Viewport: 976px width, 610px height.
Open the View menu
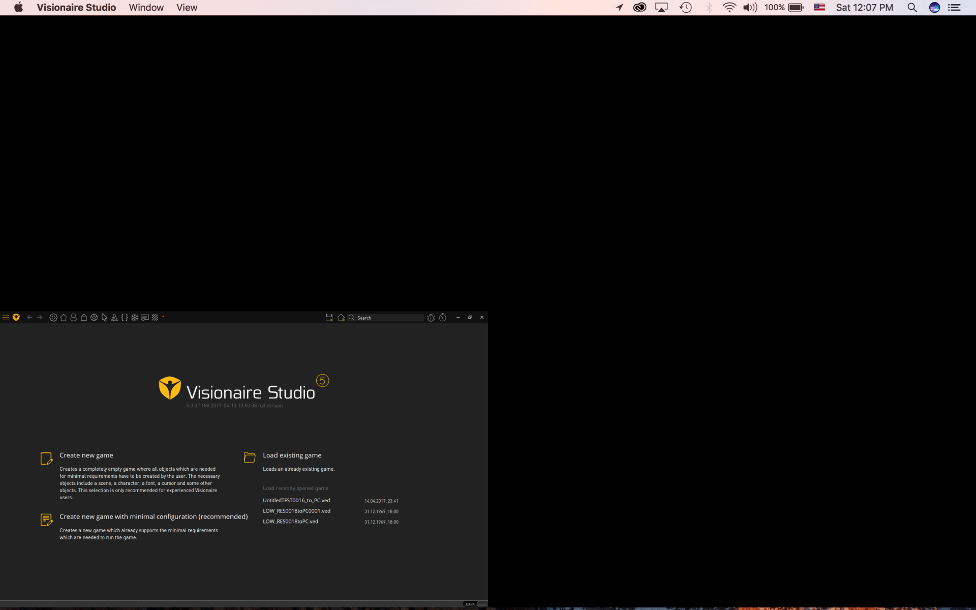coord(187,8)
